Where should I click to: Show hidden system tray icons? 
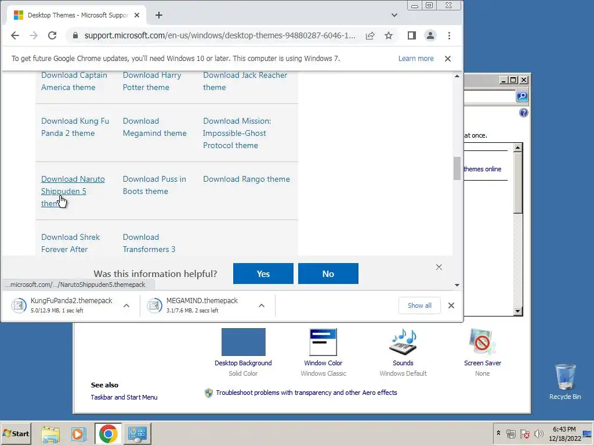(x=498, y=433)
